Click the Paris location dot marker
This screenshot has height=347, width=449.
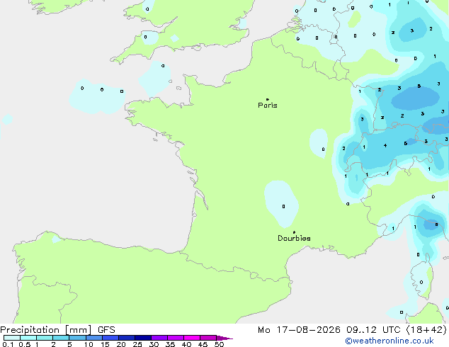pos(268,99)
